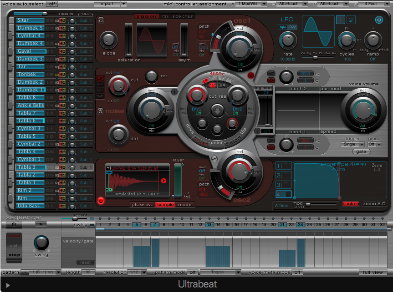The image size is (393, 292).
Task: Select band 1 shelving EQ shape icon
Action: (271, 140)
